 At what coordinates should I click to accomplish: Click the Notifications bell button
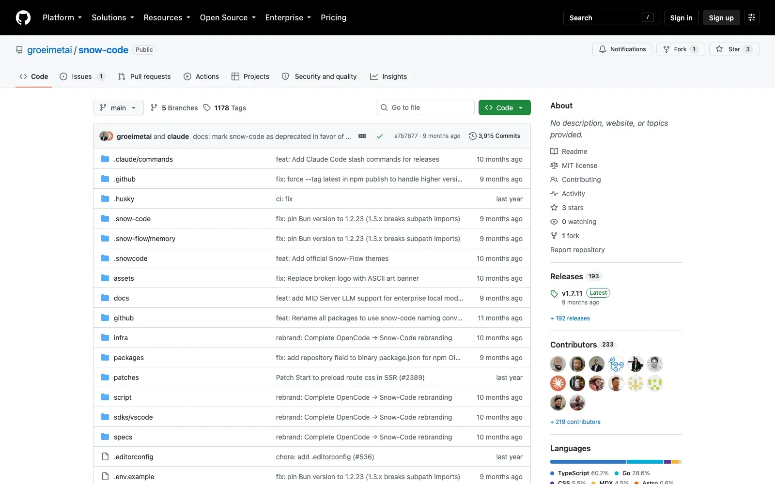tap(622, 49)
